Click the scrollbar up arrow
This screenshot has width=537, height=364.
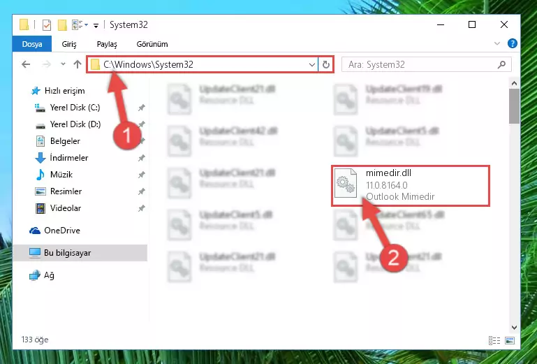tap(514, 83)
